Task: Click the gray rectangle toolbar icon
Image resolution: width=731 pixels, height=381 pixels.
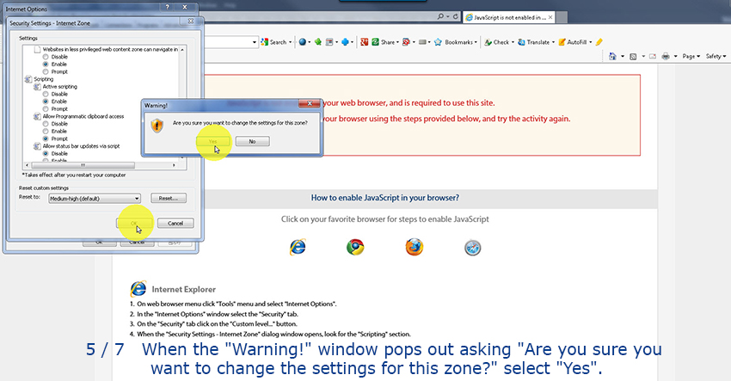Action: click(x=422, y=42)
